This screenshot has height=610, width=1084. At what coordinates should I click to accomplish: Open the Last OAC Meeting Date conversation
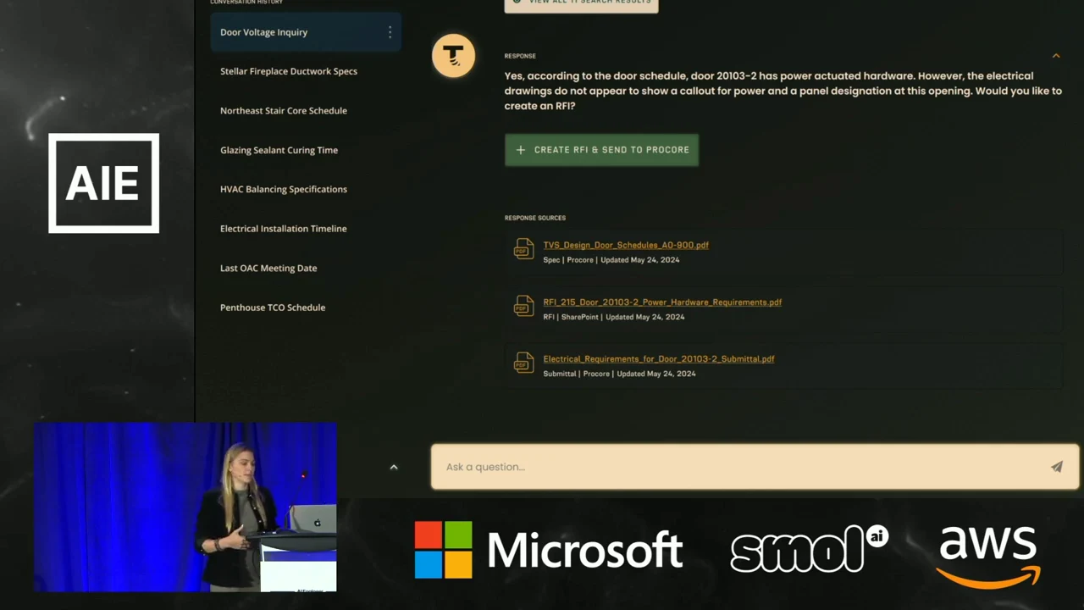click(268, 268)
